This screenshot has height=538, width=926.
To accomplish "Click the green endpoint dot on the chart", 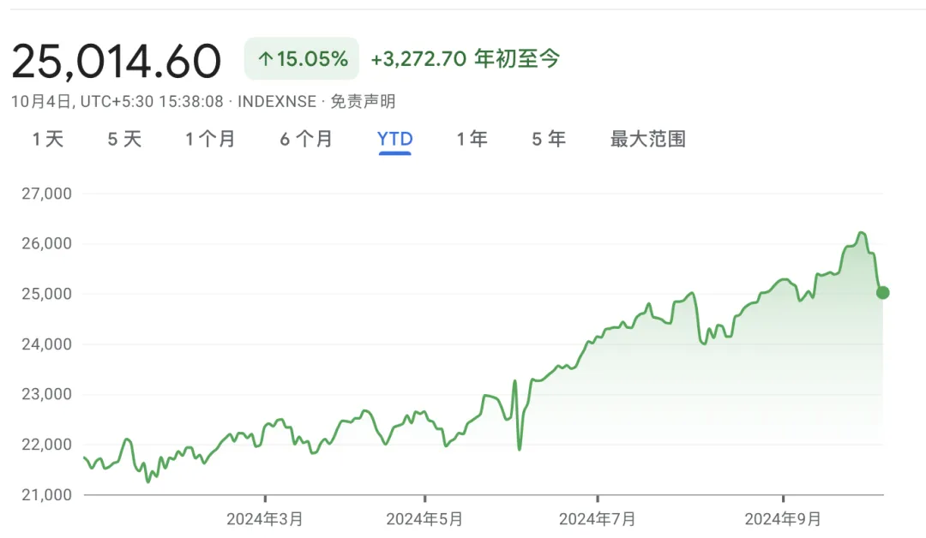I will [x=881, y=292].
